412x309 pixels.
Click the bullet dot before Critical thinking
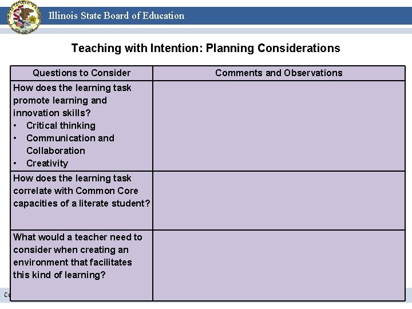(15, 126)
